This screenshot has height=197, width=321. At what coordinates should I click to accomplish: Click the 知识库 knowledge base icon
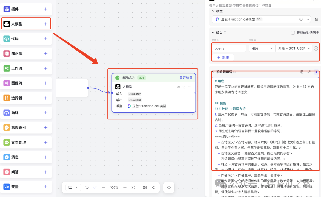click(x=7, y=53)
